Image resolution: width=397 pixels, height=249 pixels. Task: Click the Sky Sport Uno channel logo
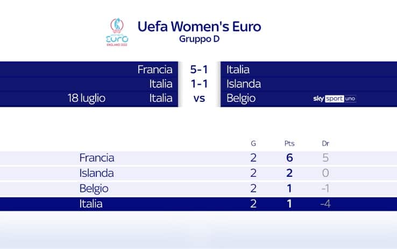coord(334,99)
